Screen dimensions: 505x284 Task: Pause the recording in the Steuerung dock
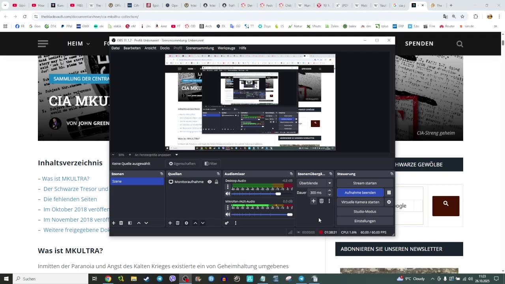pyautogui.click(x=389, y=192)
